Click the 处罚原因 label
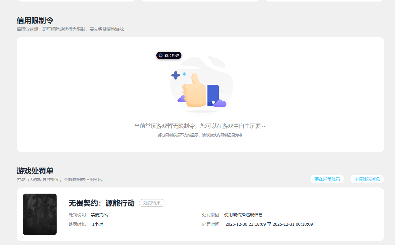Screen dimensions: 395x245 pos(211,215)
